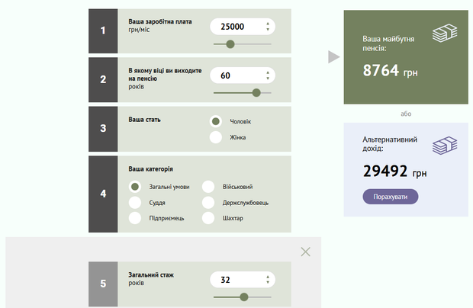Click the salary slider handle

(x=230, y=44)
